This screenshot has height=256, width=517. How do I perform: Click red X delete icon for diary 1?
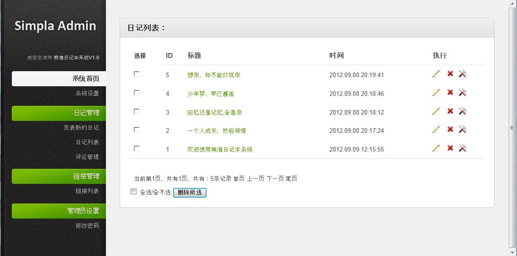coord(450,148)
